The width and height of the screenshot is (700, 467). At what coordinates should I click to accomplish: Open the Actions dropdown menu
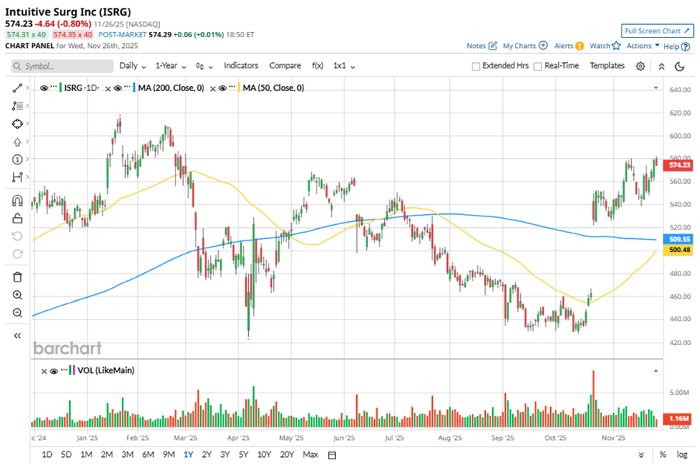(x=643, y=46)
